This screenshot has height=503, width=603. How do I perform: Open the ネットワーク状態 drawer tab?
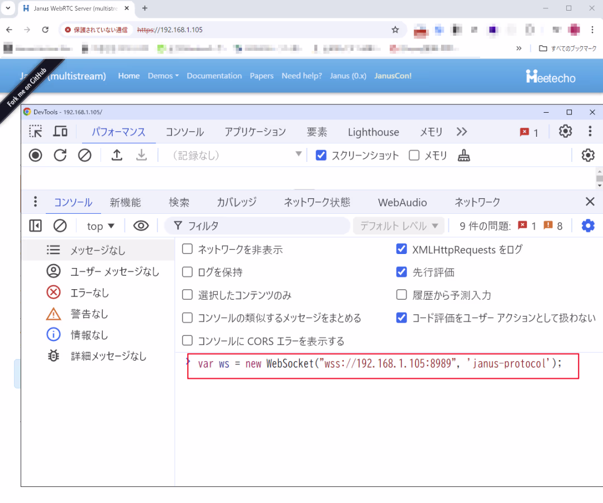[317, 202]
